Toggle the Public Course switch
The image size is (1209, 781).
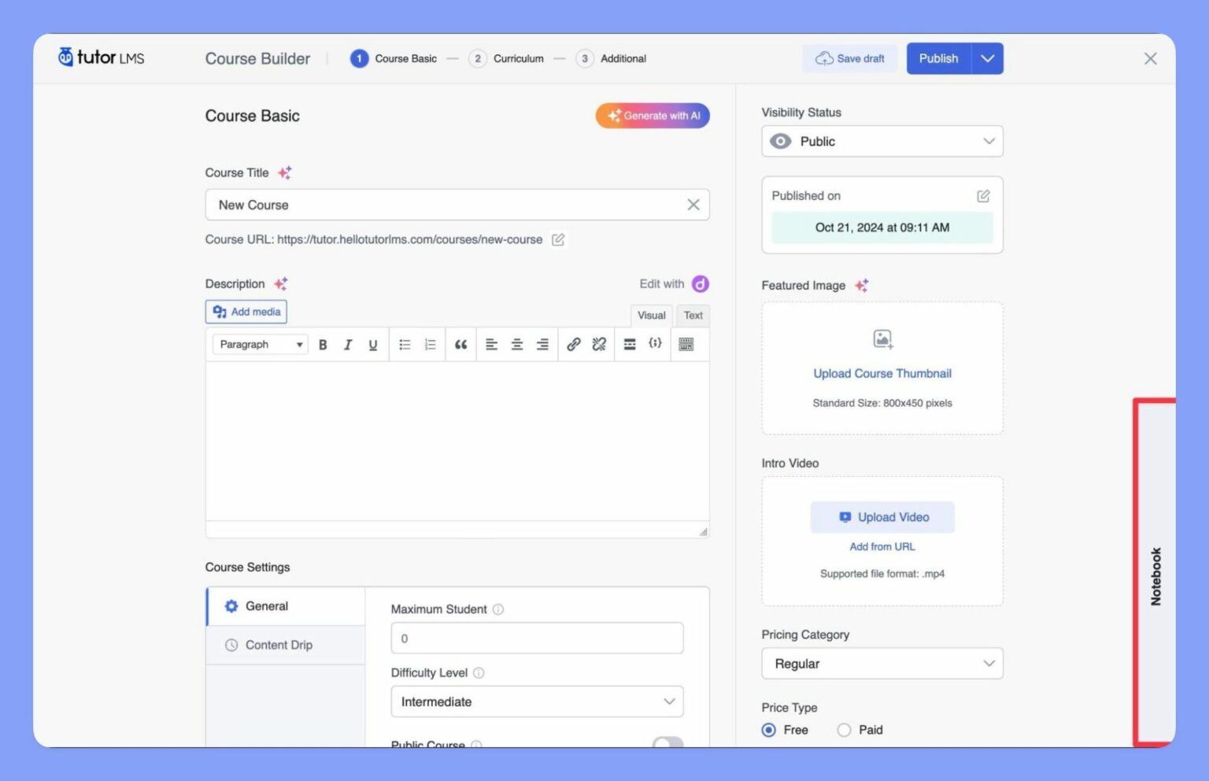(667, 742)
